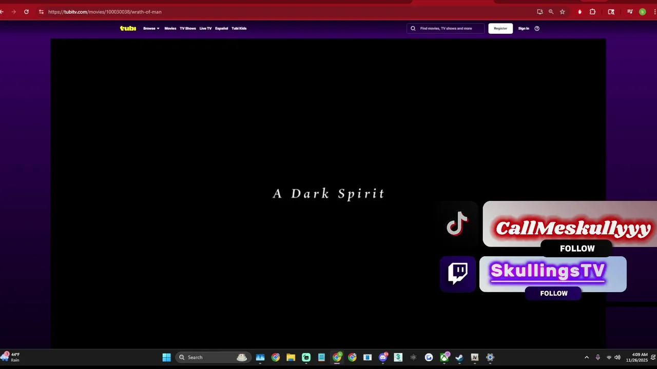Go forward with the browser forward arrow
This screenshot has height=369, width=657.
tap(13, 12)
